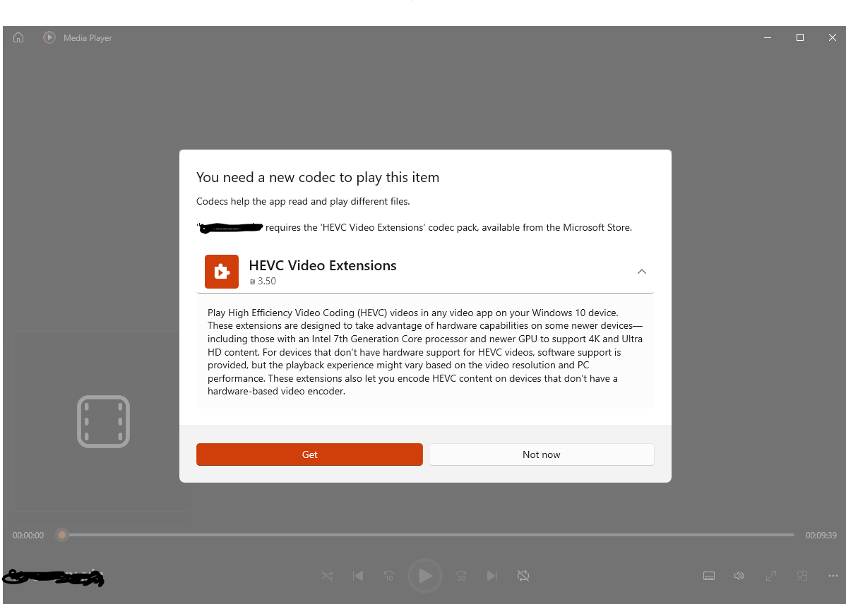Click the 3.50 price label
This screenshot has height=604, width=846.
263,281
